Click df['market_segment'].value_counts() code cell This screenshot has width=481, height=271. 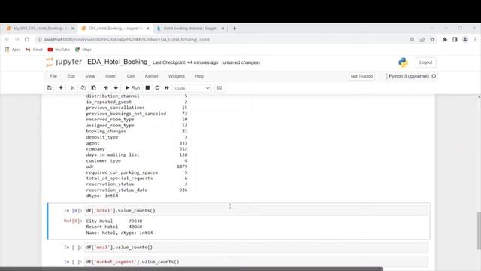(256, 262)
